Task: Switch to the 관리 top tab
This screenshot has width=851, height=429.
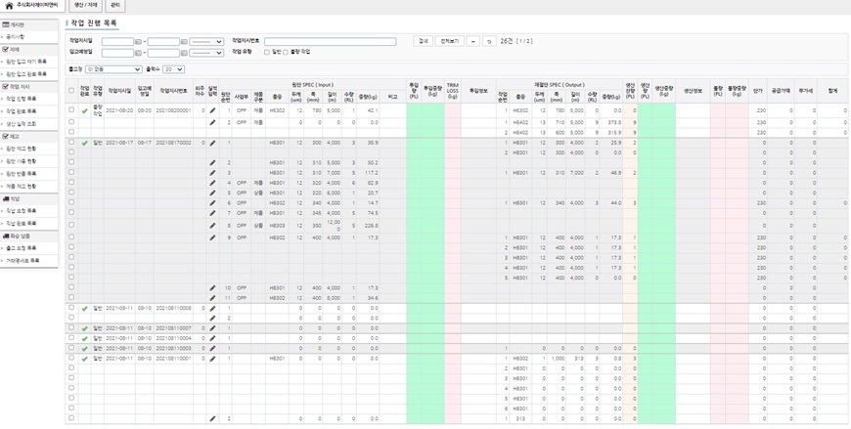Action: [115, 6]
